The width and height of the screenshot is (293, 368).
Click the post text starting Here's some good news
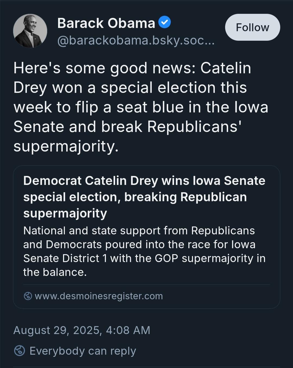(x=141, y=107)
